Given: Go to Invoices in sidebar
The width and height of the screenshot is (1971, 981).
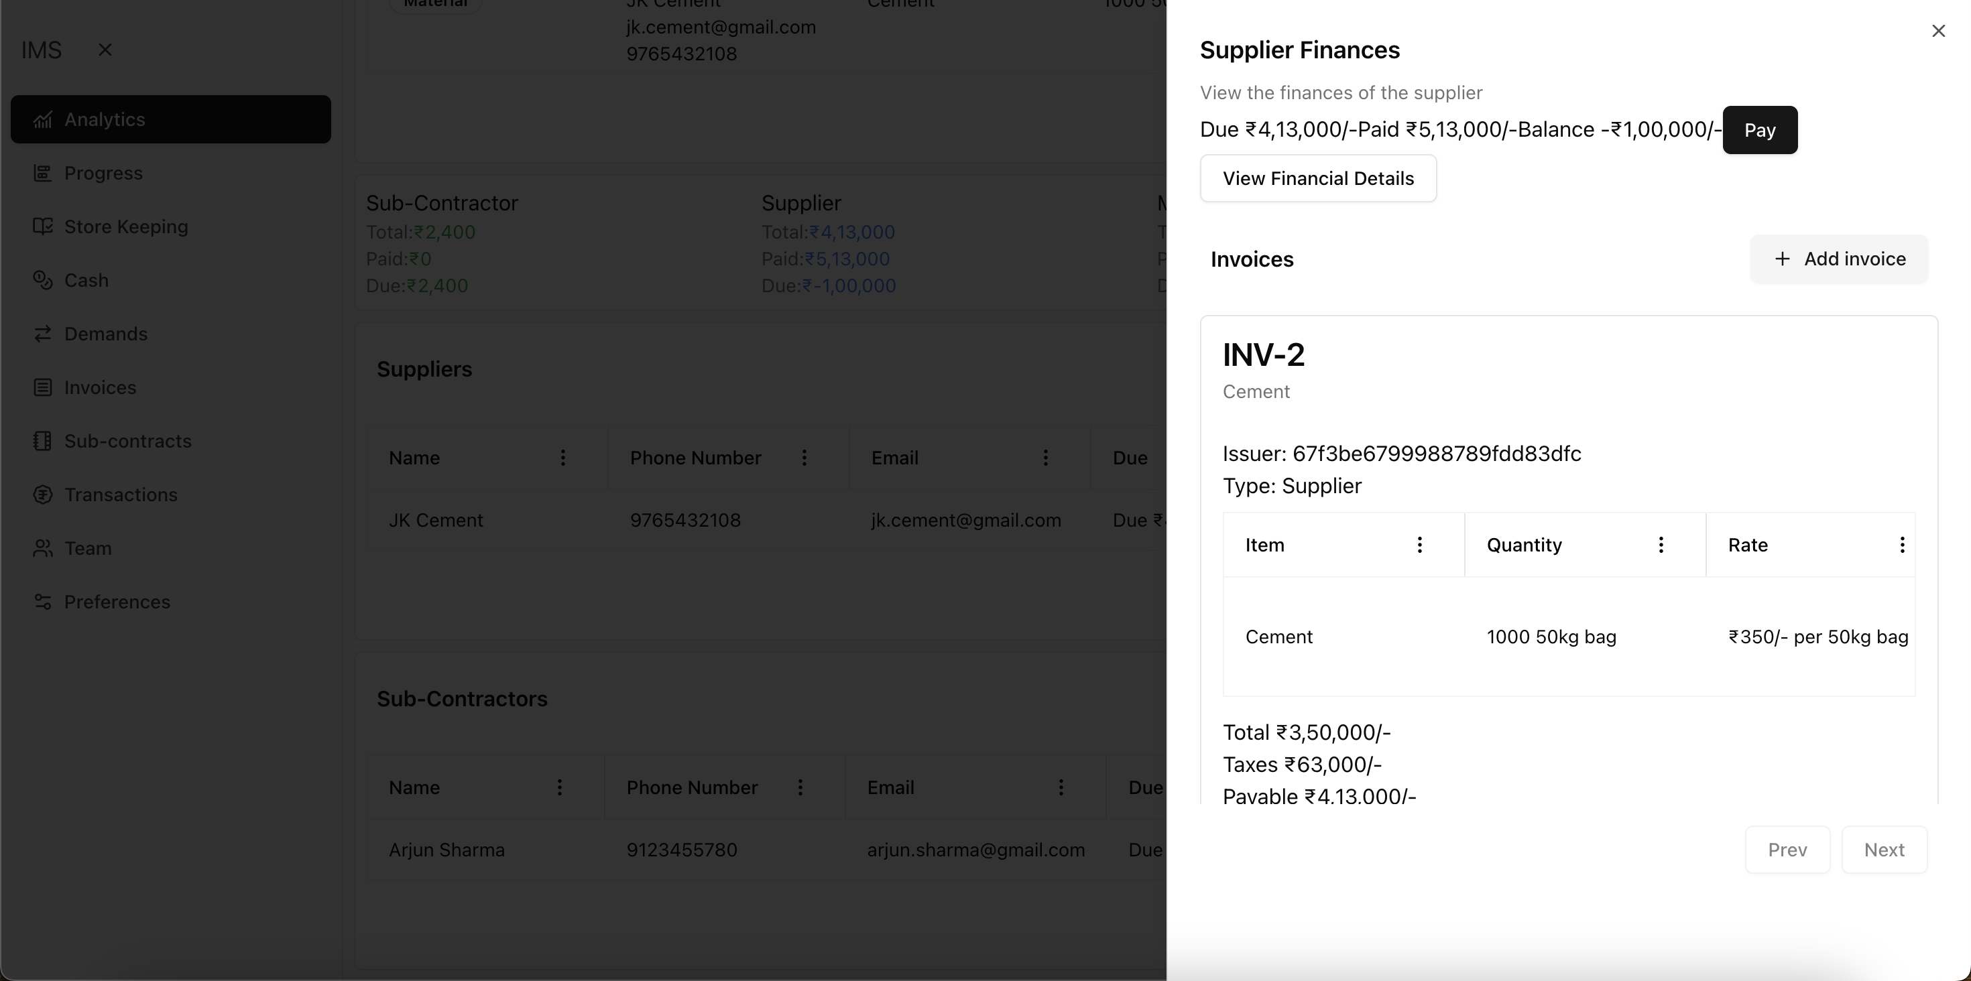Looking at the screenshot, I should pyautogui.click(x=99, y=388).
